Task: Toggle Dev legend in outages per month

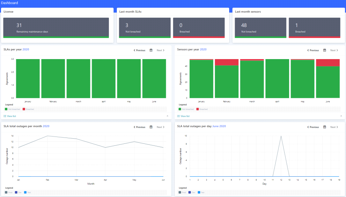Action: point(18,193)
